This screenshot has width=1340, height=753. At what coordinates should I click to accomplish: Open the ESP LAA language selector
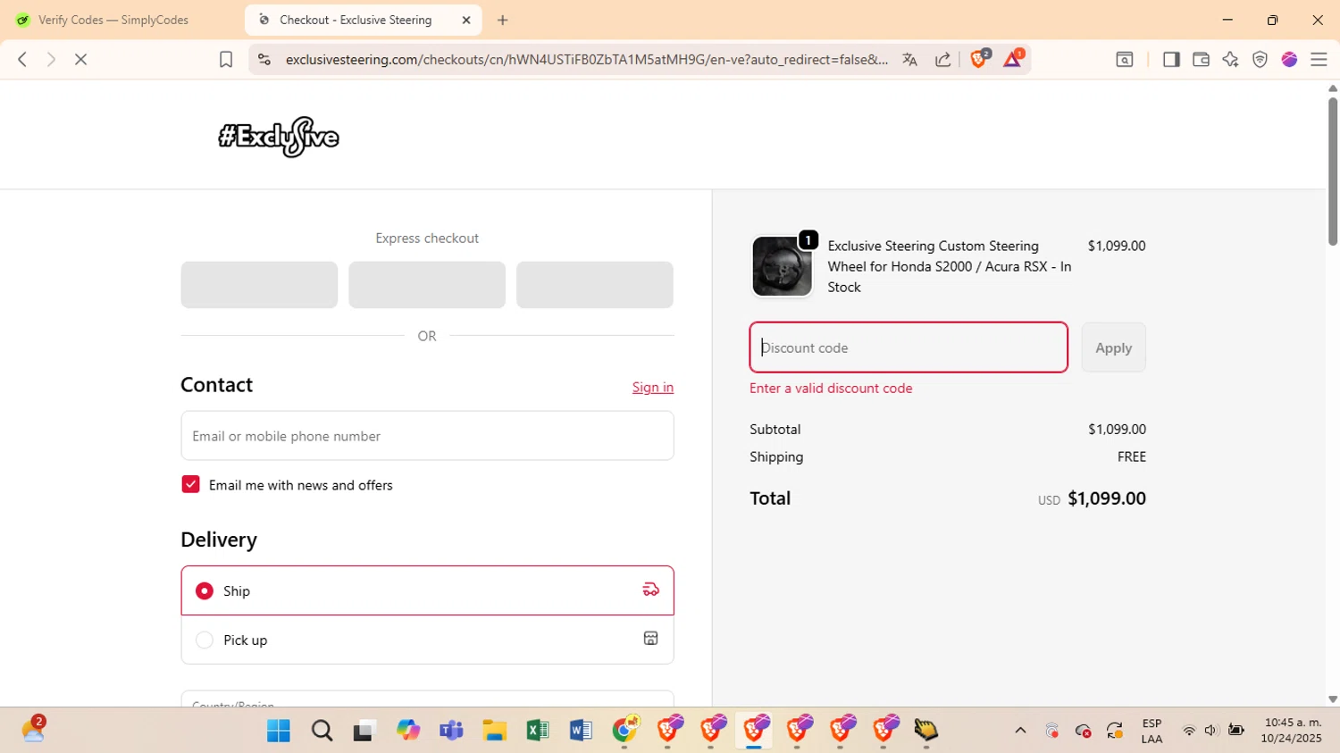click(x=1152, y=731)
